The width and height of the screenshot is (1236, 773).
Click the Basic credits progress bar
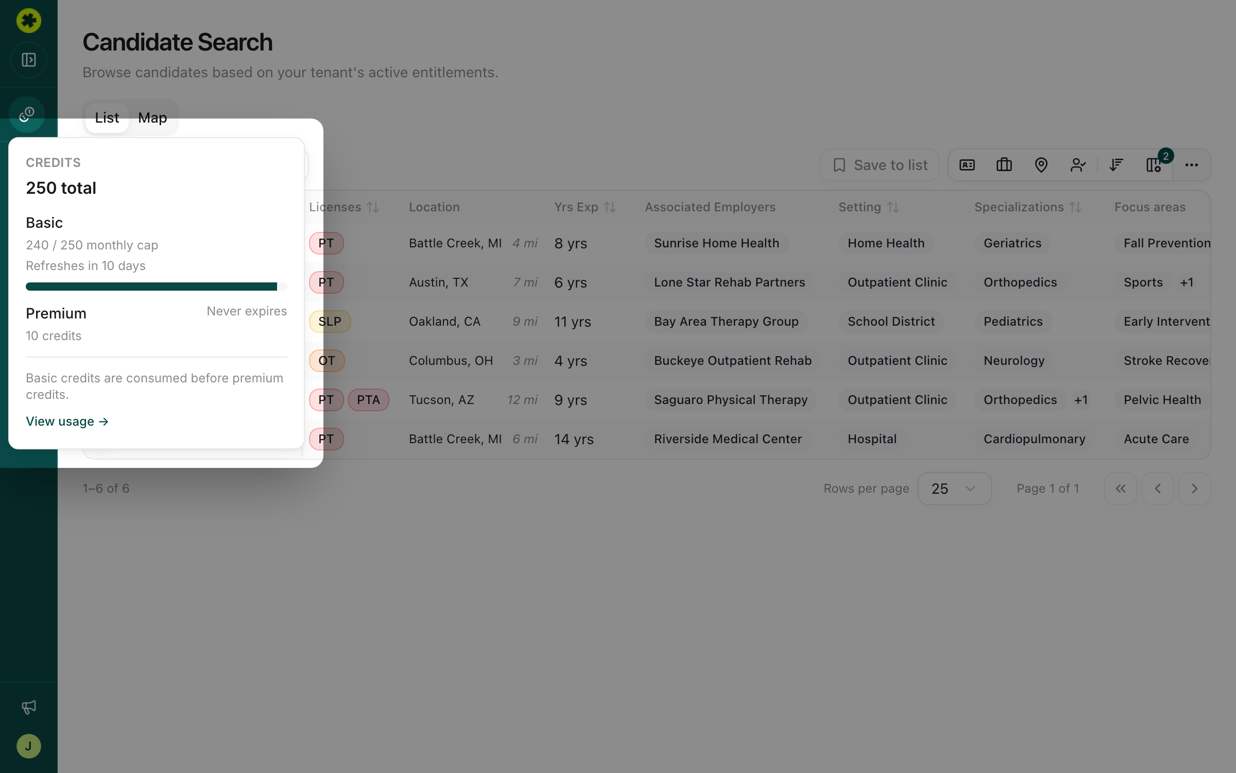[157, 287]
